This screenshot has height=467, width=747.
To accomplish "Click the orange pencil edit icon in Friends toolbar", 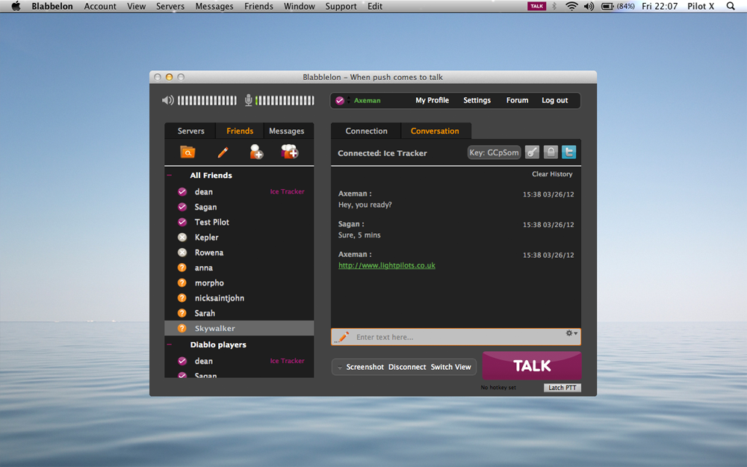I will coord(222,152).
